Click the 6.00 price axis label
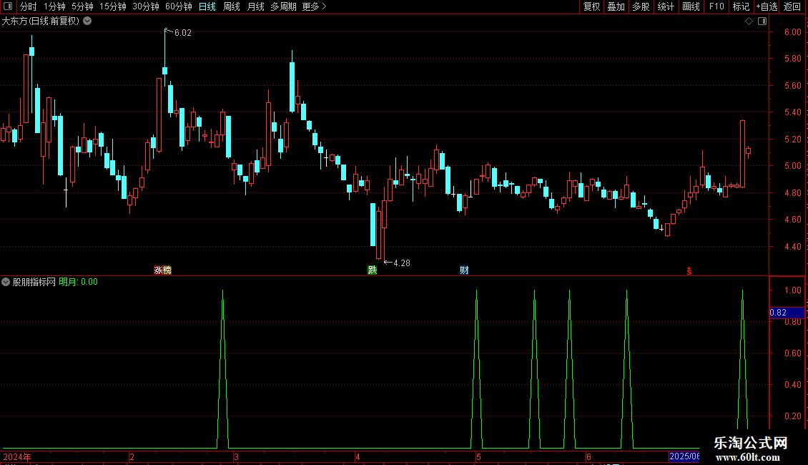This screenshot has width=808, height=465. click(x=792, y=32)
